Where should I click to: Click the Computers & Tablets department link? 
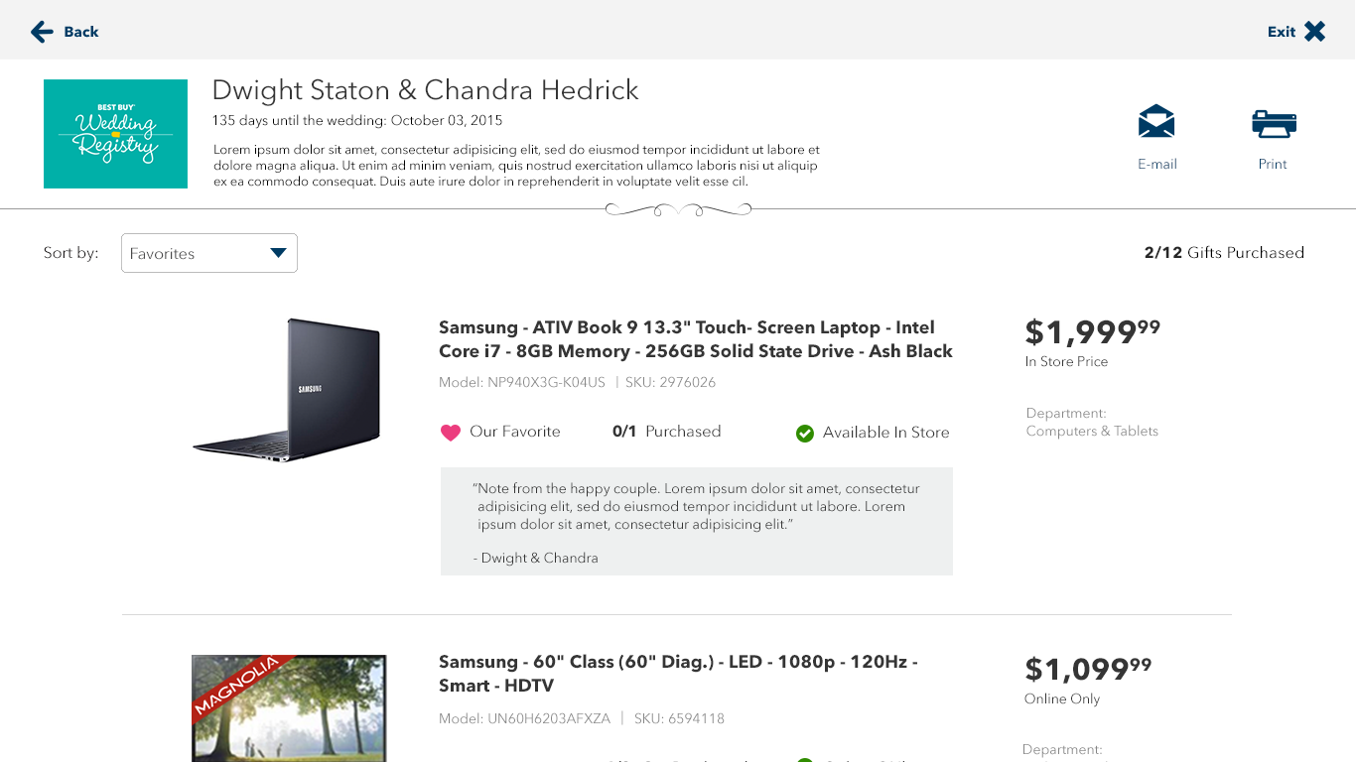(x=1092, y=431)
